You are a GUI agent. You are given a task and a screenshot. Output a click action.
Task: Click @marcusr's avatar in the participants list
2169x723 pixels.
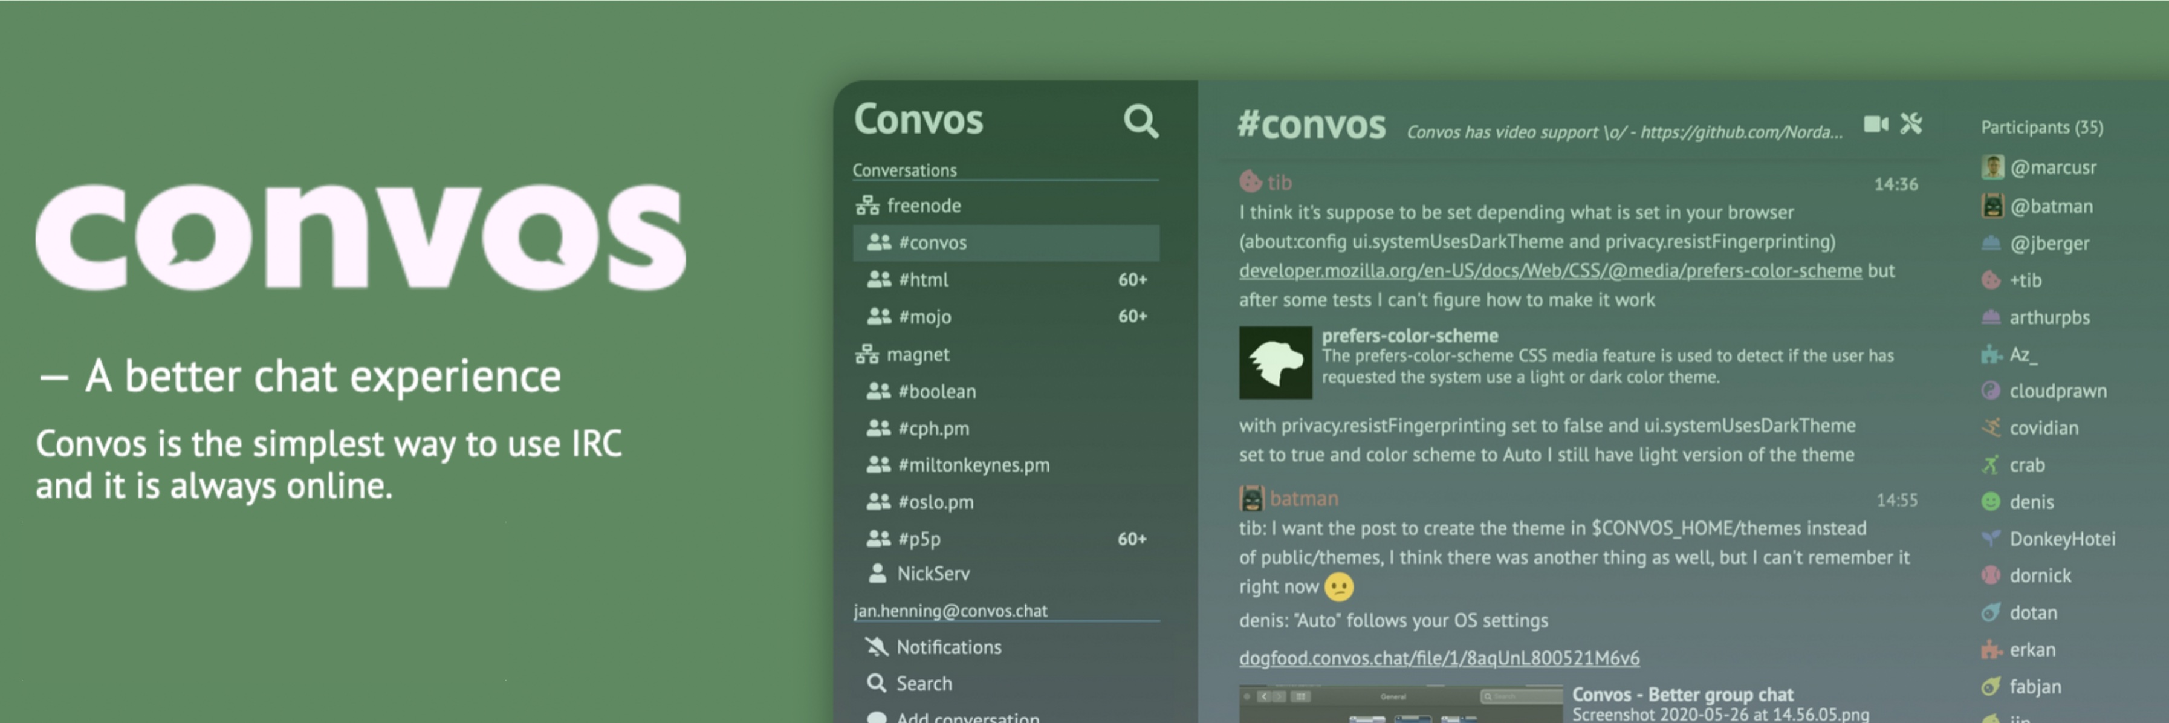tap(1992, 167)
